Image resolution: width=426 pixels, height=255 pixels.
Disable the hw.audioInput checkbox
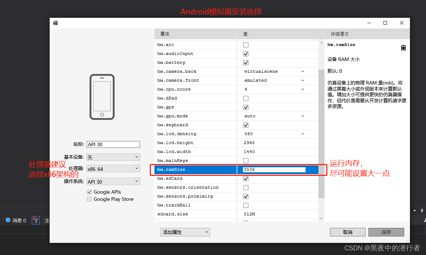click(245, 53)
